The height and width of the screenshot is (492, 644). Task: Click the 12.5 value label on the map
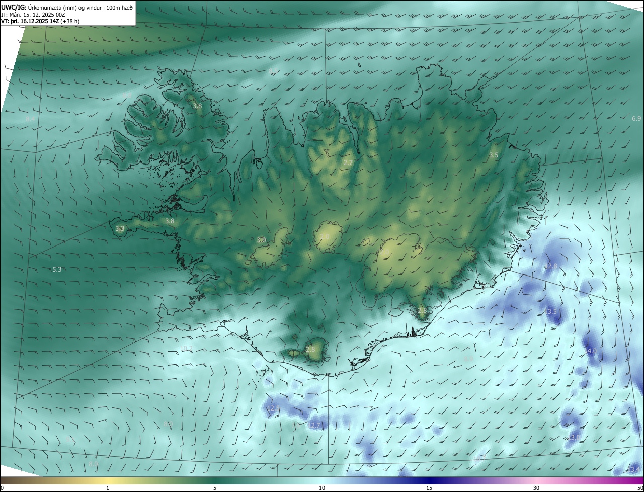pyautogui.click(x=273, y=408)
